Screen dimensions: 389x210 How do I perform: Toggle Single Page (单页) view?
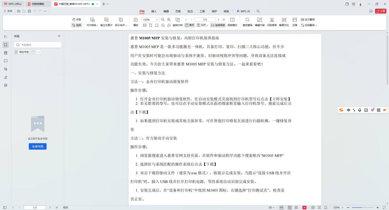coord(189,25)
